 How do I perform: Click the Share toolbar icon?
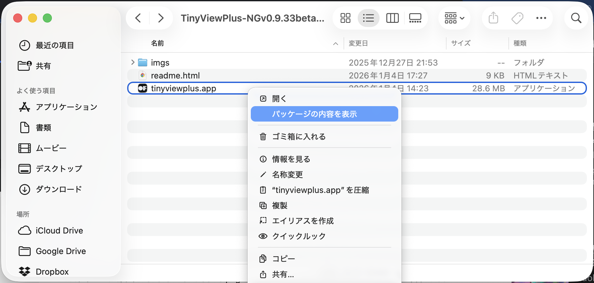point(493,18)
